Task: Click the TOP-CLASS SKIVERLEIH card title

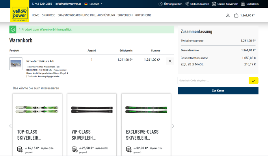Action: point(29,135)
